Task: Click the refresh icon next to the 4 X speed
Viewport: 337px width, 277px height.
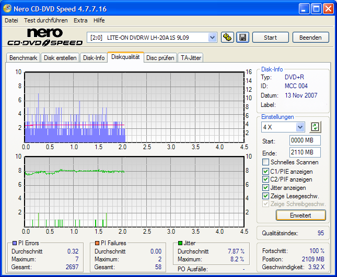Action: click(x=315, y=127)
